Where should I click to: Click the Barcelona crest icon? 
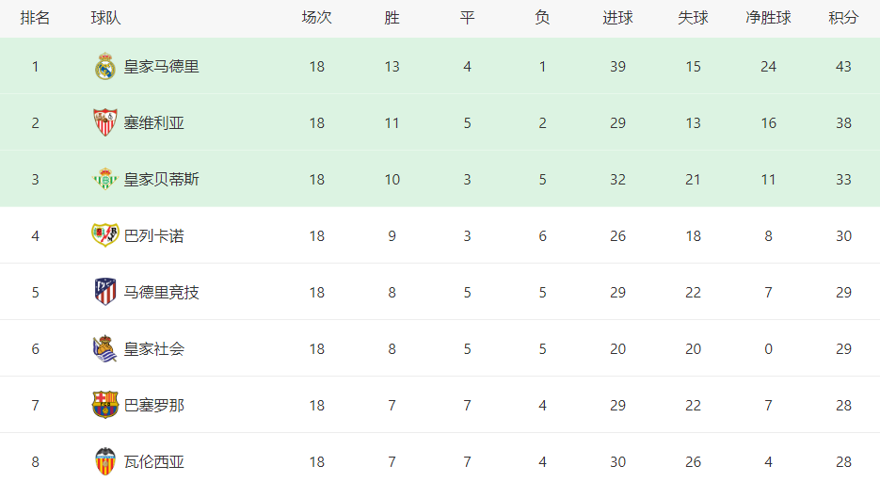tap(105, 405)
